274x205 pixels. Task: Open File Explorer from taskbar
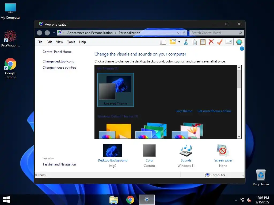point(113,200)
